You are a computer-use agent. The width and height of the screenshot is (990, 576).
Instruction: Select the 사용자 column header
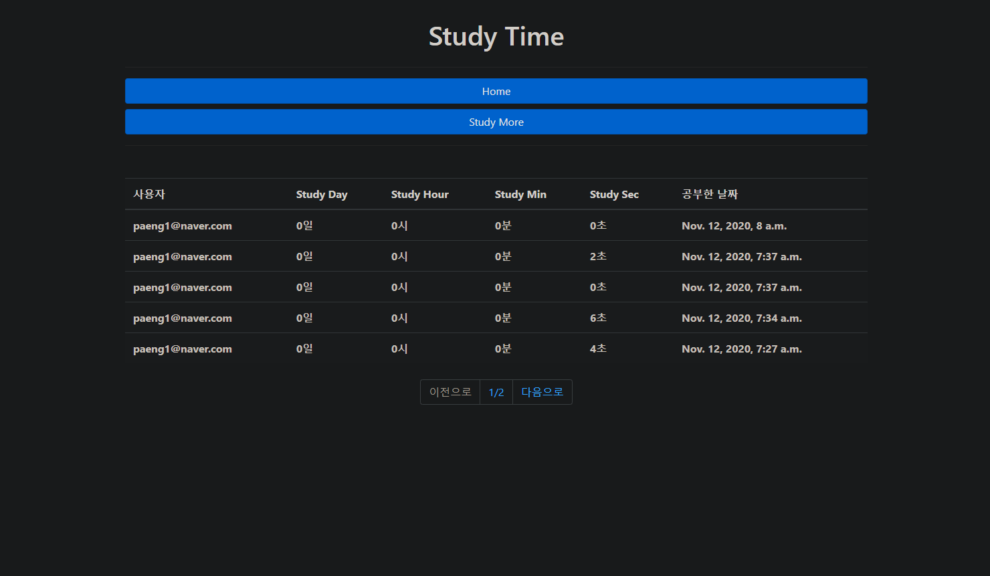pos(149,194)
